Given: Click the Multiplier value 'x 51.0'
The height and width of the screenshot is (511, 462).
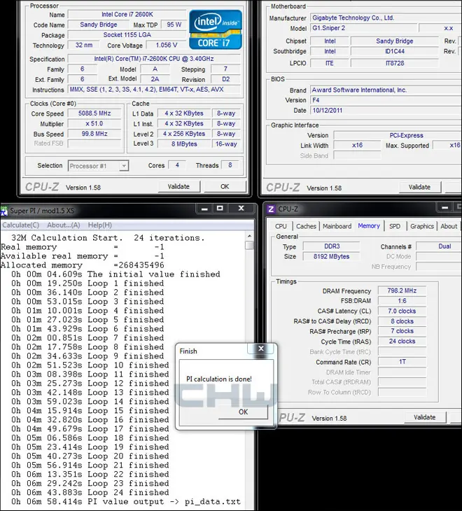Looking at the screenshot, I should coord(94,124).
